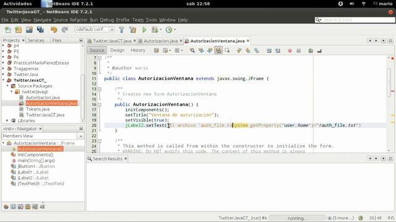Expand the Libraries node
Screen dimensions: 396x222
7,121
